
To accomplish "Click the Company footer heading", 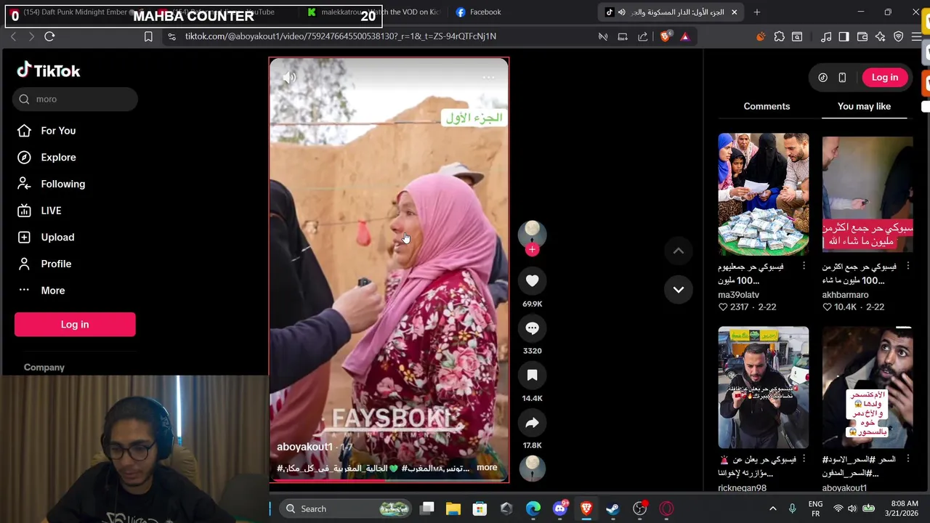I will click(x=44, y=368).
